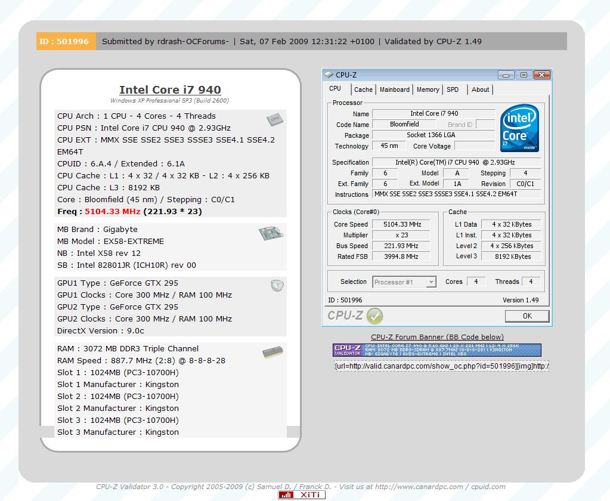
Task: Click the ID : 501996 orange label
Action: point(66,41)
